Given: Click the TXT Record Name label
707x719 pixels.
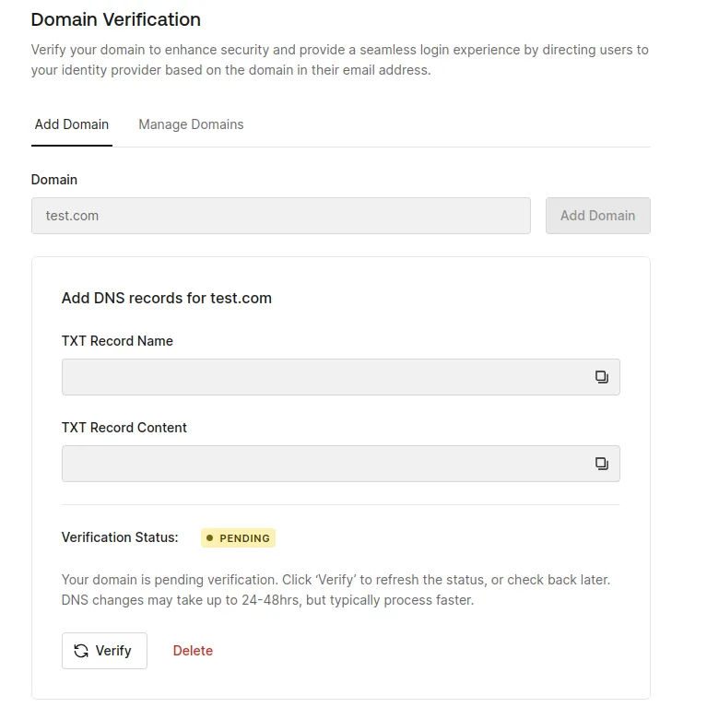Looking at the screenshot, I should [117, 341].
